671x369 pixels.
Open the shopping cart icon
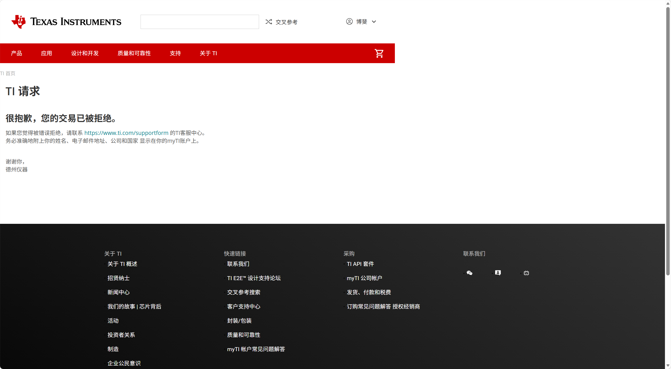tap(379, 53)
